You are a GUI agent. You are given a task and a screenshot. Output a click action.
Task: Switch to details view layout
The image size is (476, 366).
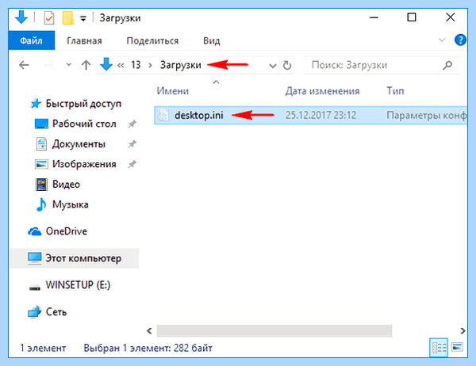click(x=439, y=348)
